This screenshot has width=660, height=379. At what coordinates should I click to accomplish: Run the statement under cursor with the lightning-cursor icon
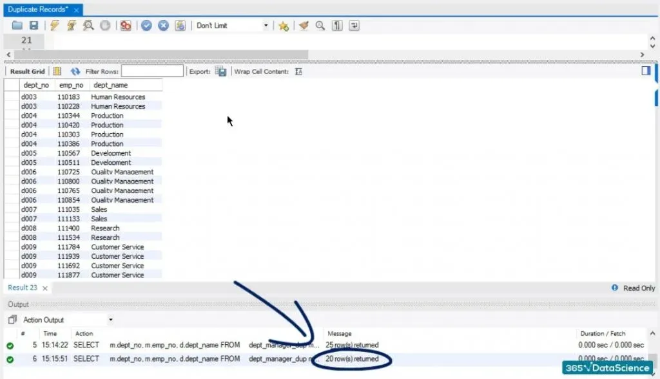(x=72, y=26)
